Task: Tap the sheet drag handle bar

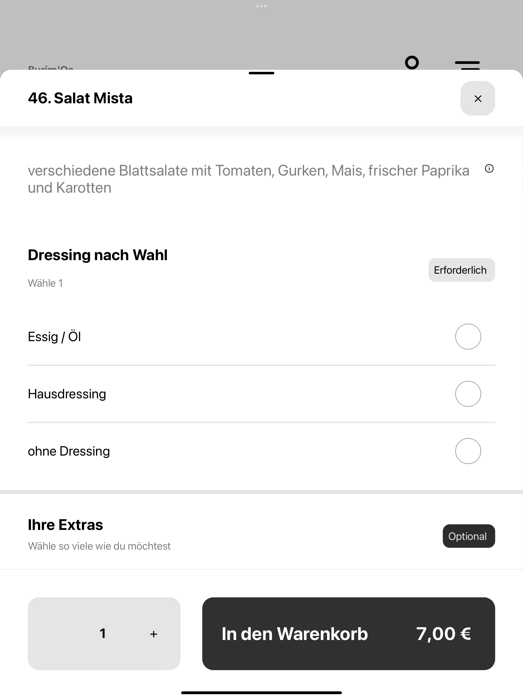Action: coord(261,73)
